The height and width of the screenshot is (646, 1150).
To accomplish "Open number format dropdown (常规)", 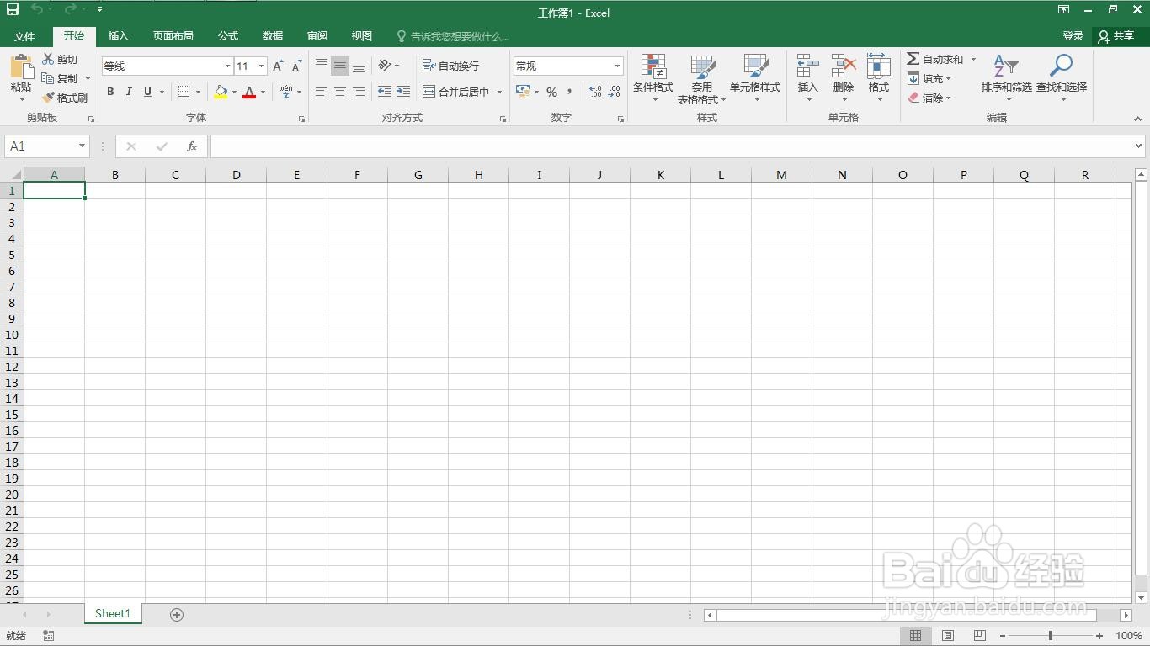I will (617, 66).
